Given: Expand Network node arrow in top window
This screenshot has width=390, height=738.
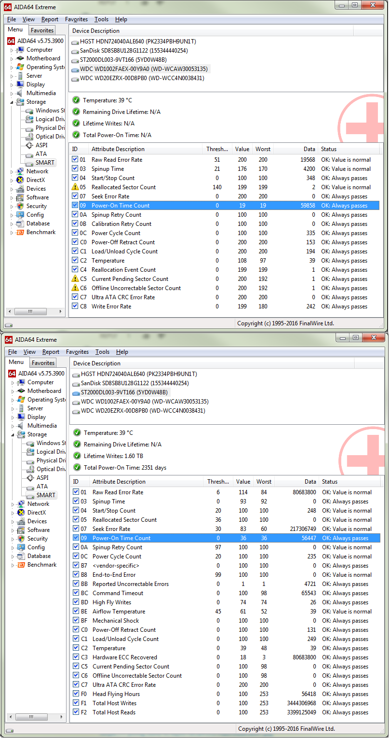Looking at the screenshot, I should [x=13, y=171].
